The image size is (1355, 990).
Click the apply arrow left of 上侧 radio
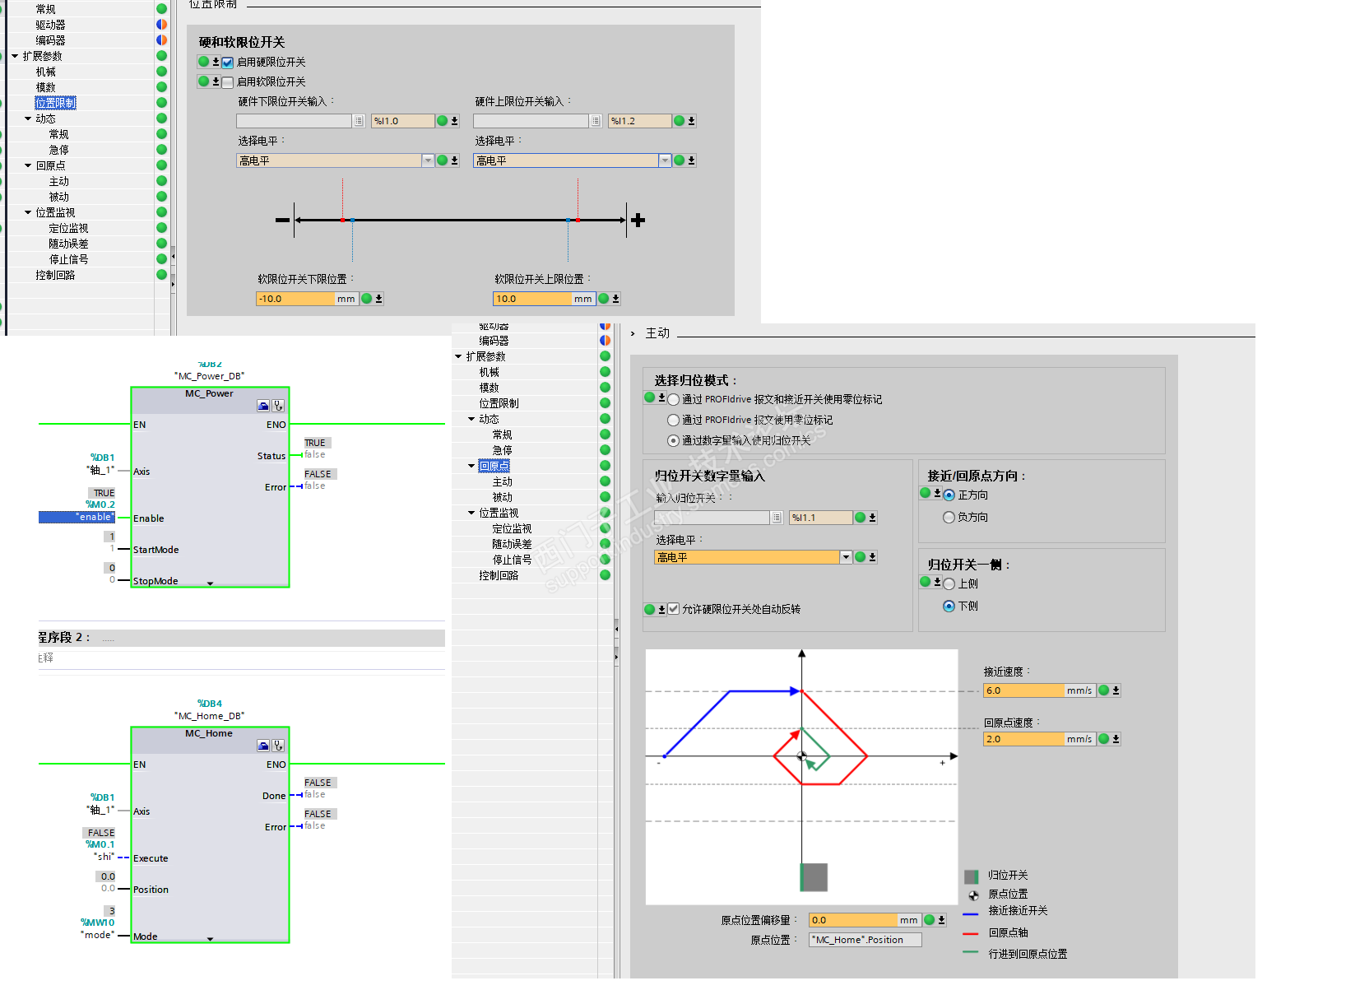937,582
